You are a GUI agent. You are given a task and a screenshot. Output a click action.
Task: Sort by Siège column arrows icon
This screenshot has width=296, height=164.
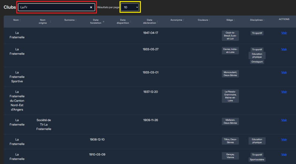tap(234, 20)
